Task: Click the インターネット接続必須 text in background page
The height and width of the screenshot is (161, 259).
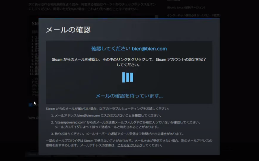Action: (x=193, y=15)
